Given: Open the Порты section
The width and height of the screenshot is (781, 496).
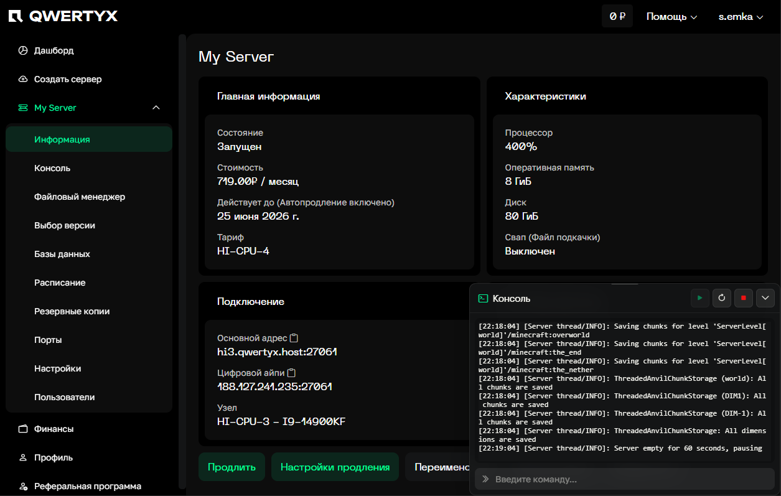Looking at the screenshot, I should pos(89,340).
